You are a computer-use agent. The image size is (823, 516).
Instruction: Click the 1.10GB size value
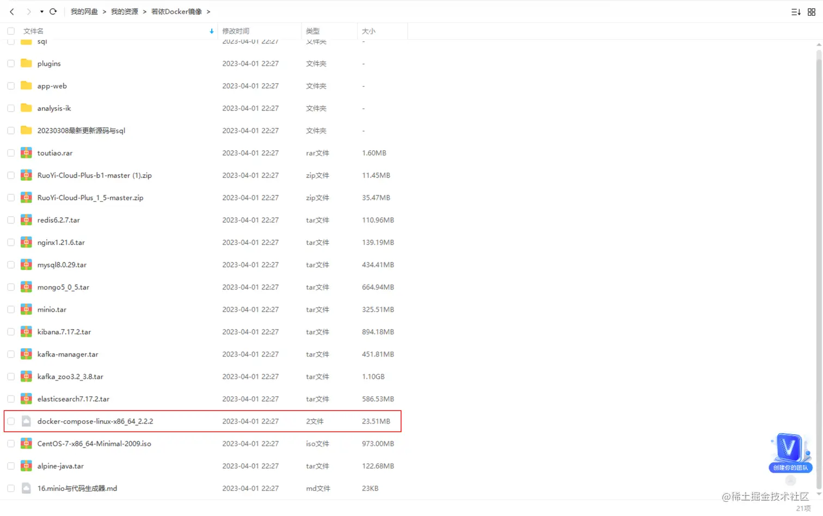click(x=373, y=376)
